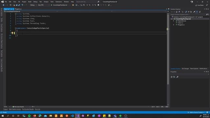Click the Save All icon

tap(19, 5)
